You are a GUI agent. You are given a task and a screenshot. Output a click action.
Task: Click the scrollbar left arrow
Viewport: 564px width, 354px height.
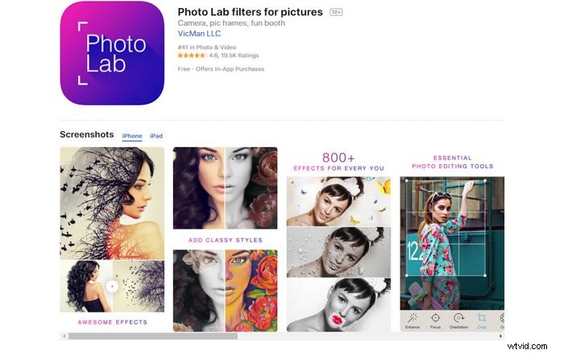[64, 336]
